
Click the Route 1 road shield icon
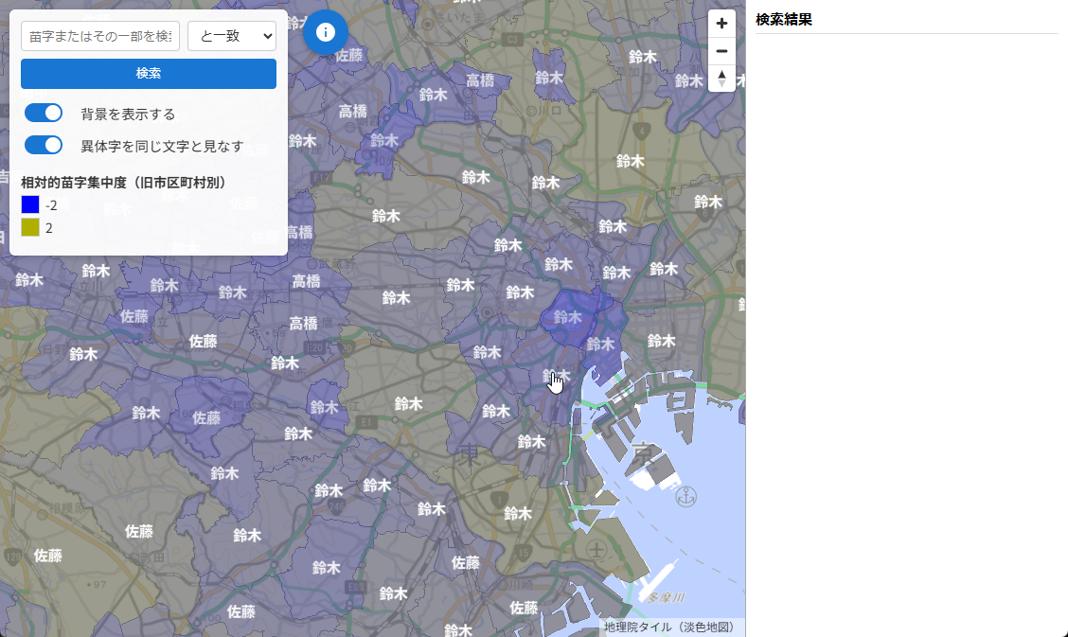499,498
